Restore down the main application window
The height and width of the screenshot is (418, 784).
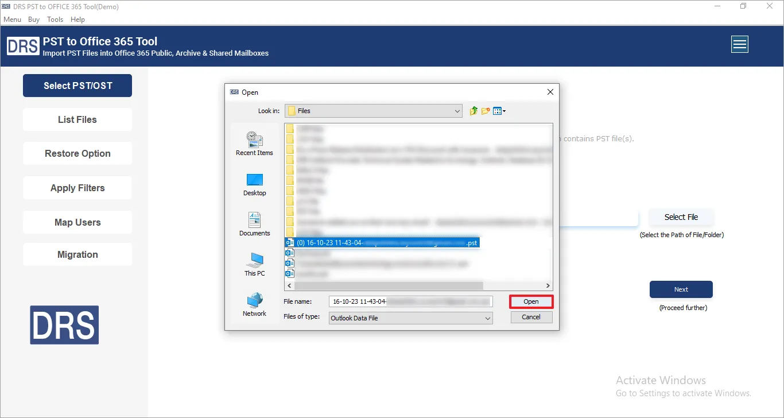coord(743,6)
